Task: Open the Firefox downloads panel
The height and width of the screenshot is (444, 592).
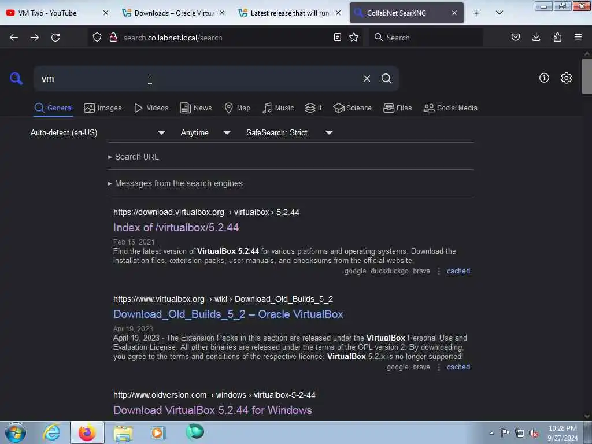Action: point(536,37)
